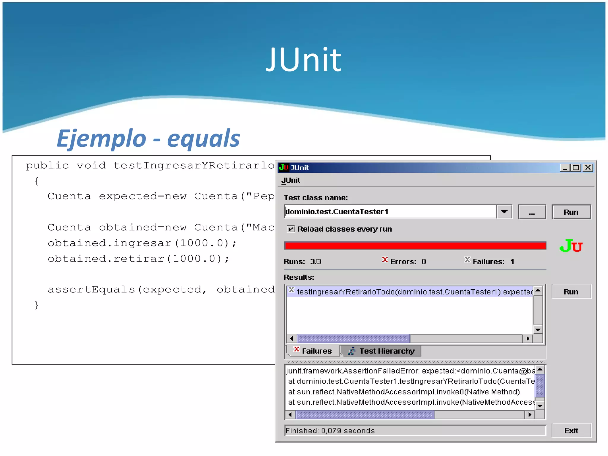Click the test class name input field
The height and width of the screenshot is (456, 608).
click(x=390, y=212)
